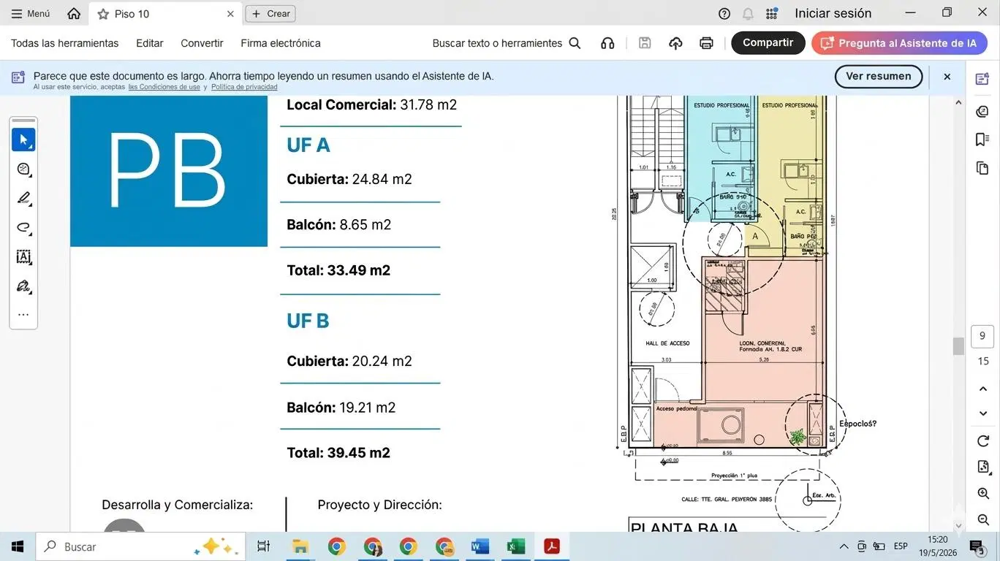Open Firma electrónica
The image size is (1000, 561).
[281, 43]
